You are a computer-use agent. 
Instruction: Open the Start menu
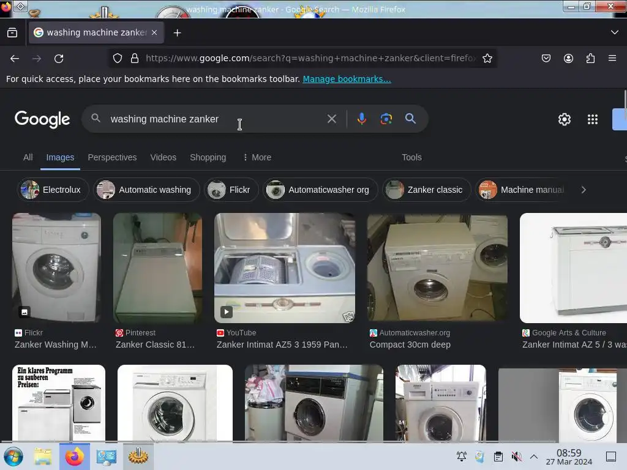click(x=13, y=457)
